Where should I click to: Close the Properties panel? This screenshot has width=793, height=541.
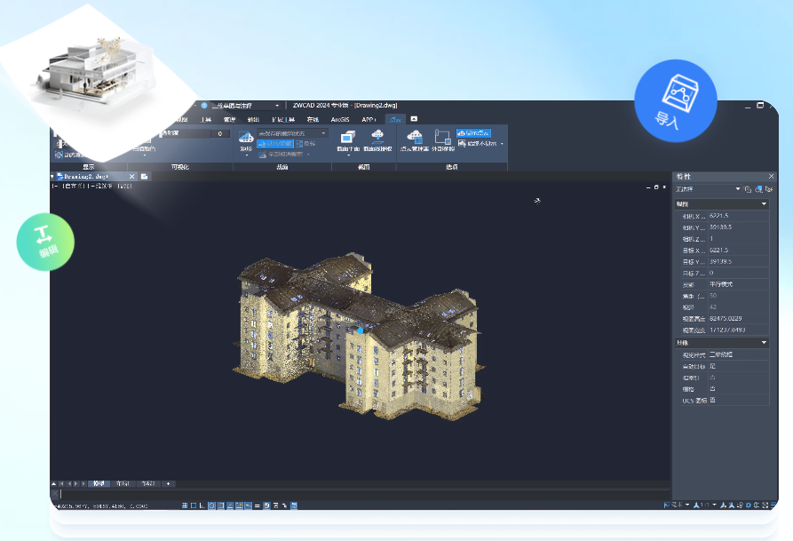pyautogui.click(x=772, y=177)
